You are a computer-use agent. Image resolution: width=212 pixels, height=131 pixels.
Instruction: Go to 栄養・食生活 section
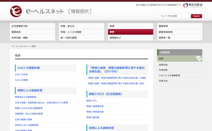click(x=81, y=26)
